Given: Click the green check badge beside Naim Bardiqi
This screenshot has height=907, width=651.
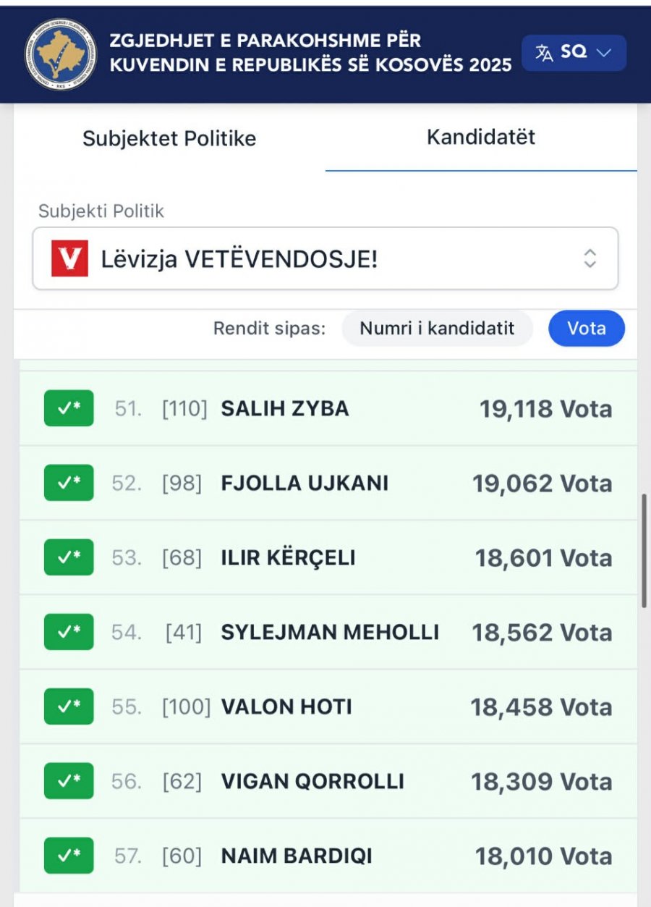Looking at the screenshot, I should click(x=69, y=856).
